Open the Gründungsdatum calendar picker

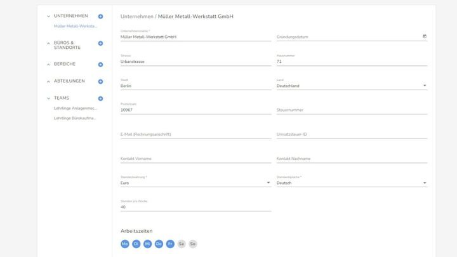[425, 36]
